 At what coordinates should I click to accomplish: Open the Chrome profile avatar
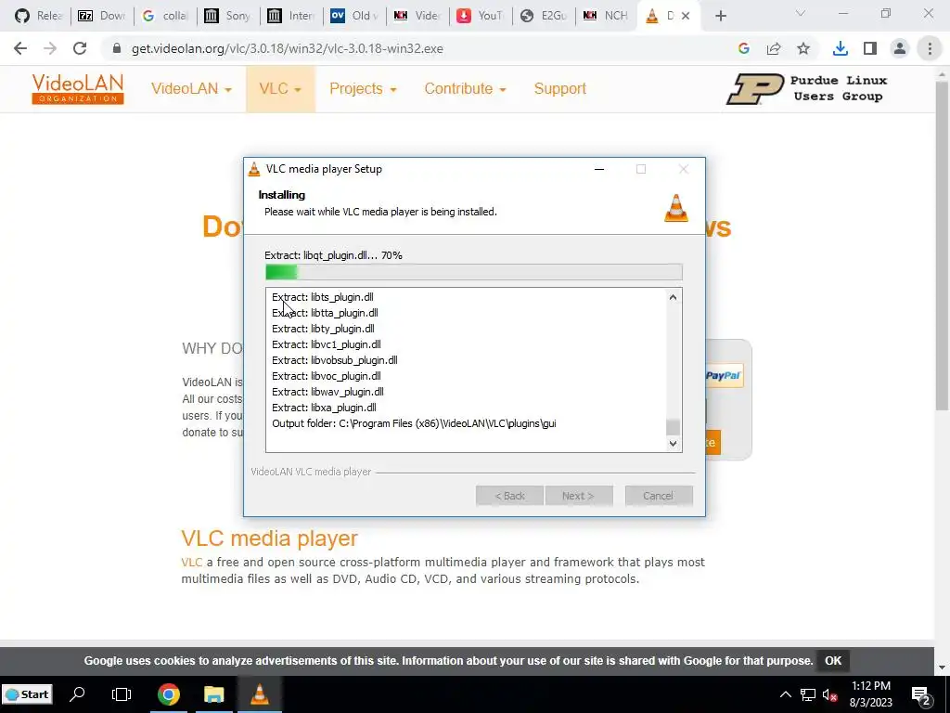[900, 48]
